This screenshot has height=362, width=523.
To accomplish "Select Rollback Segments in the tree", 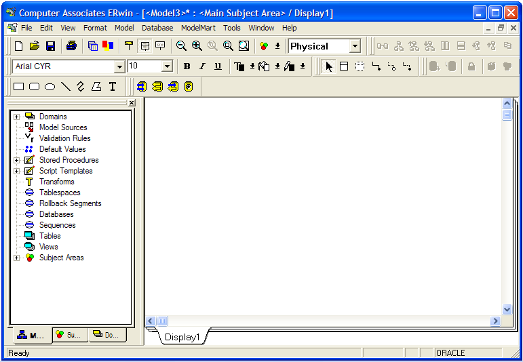I will [70, 203].
